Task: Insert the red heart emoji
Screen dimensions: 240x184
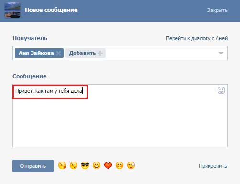Action: pos(108,165)
